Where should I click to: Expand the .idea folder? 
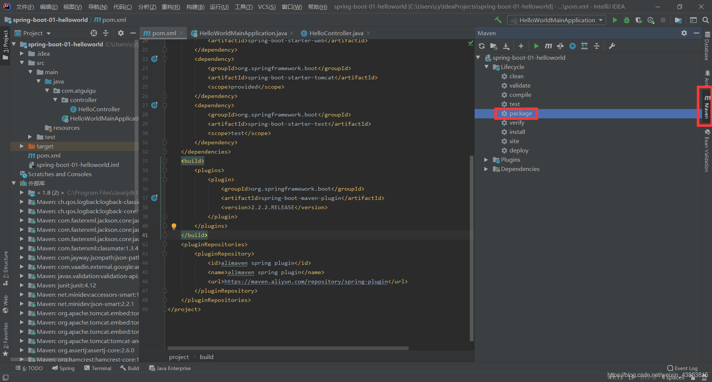(x=22, y=53)
